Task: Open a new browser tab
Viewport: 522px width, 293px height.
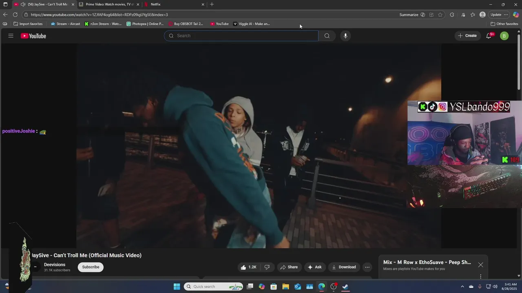Action: point(212,4)
